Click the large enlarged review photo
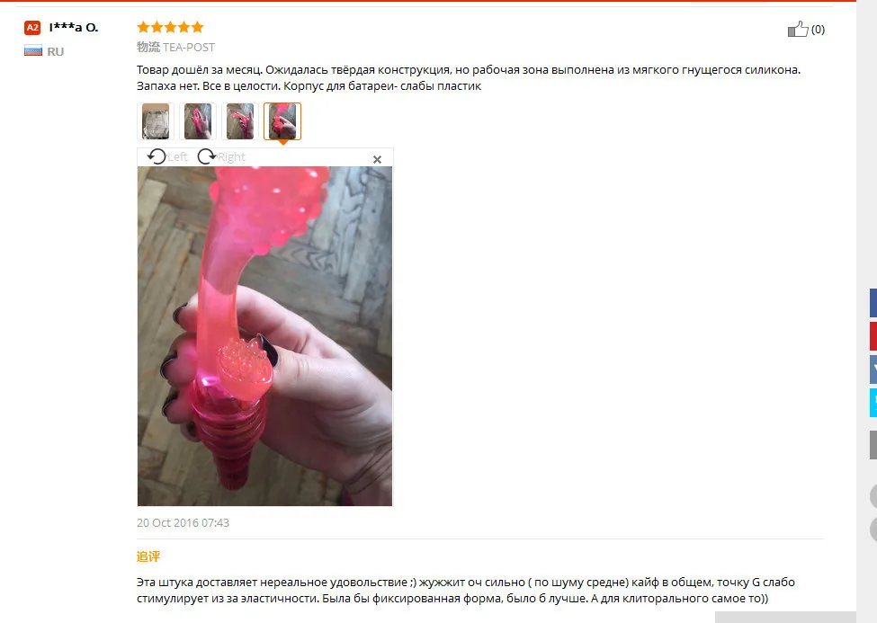This screenshot has height=623, width=877. coord(264,336)
